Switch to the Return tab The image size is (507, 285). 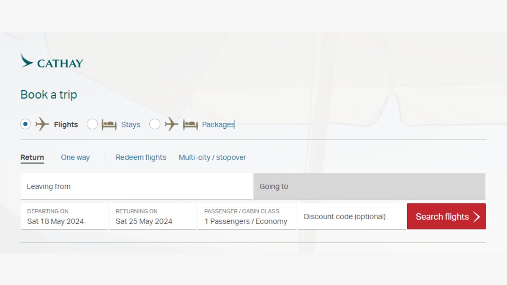[32, 157]
